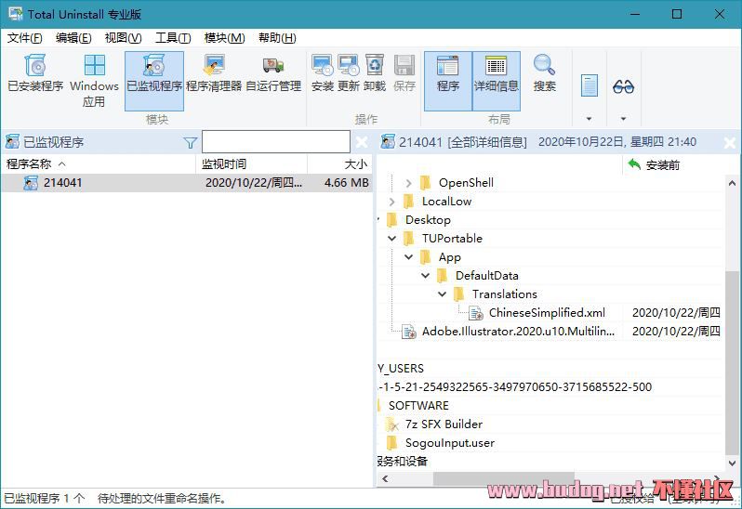Click the glasses view icon
Image resolution: width=742 pixels, height=509 pixels.
click(x=623, y=86)
